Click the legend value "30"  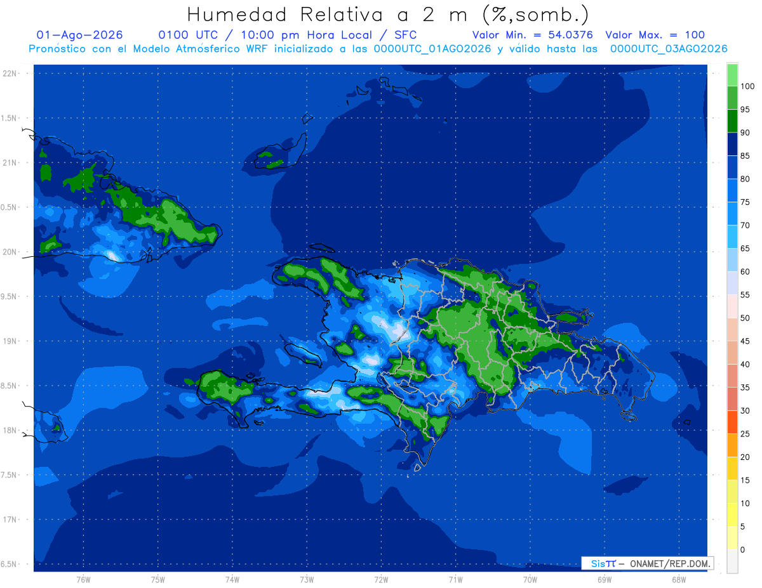(745, 410)
